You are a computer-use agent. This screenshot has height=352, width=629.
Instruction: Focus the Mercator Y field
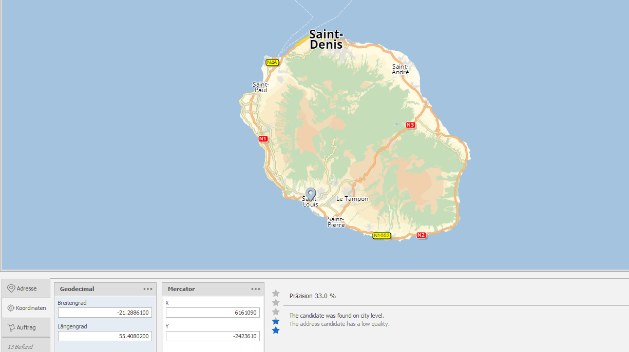(213, 336)
